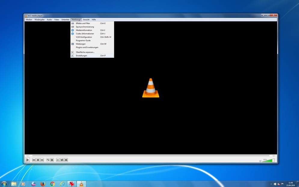This screenshot has width=299, height=187.
Task: Launch Firefox from the taskbar
Action: coord(43,184)
